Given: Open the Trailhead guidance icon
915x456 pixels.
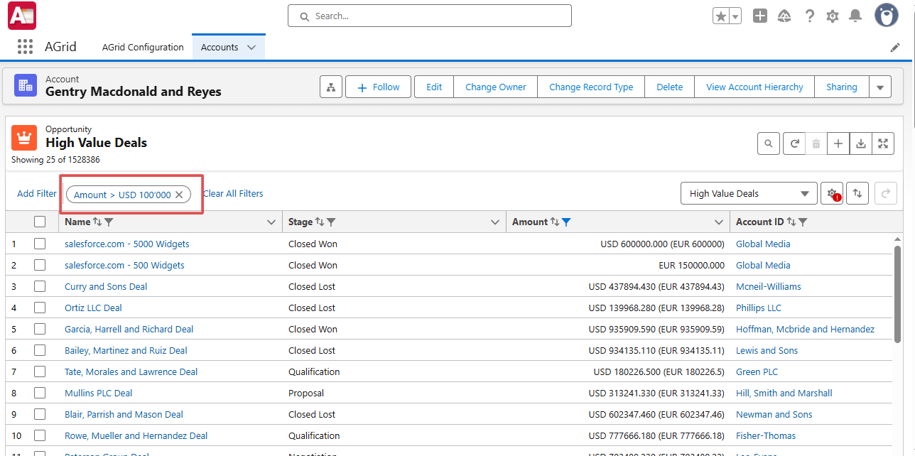Looking at the screenshot, I should coord(784,16).
